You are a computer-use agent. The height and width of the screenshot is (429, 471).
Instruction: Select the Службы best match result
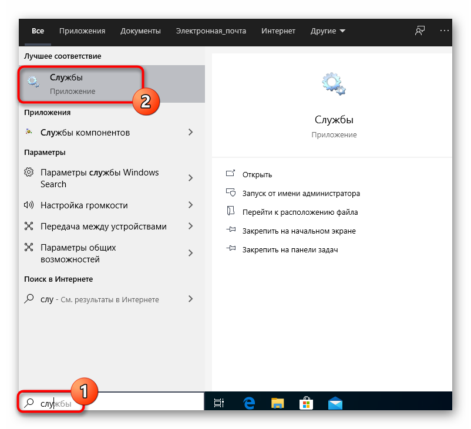82,84
